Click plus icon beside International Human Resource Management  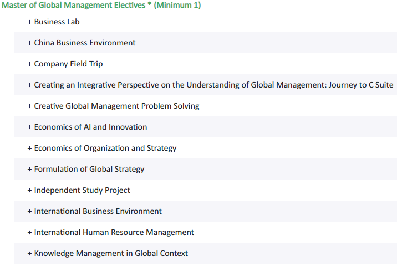[x=29, y=232]
